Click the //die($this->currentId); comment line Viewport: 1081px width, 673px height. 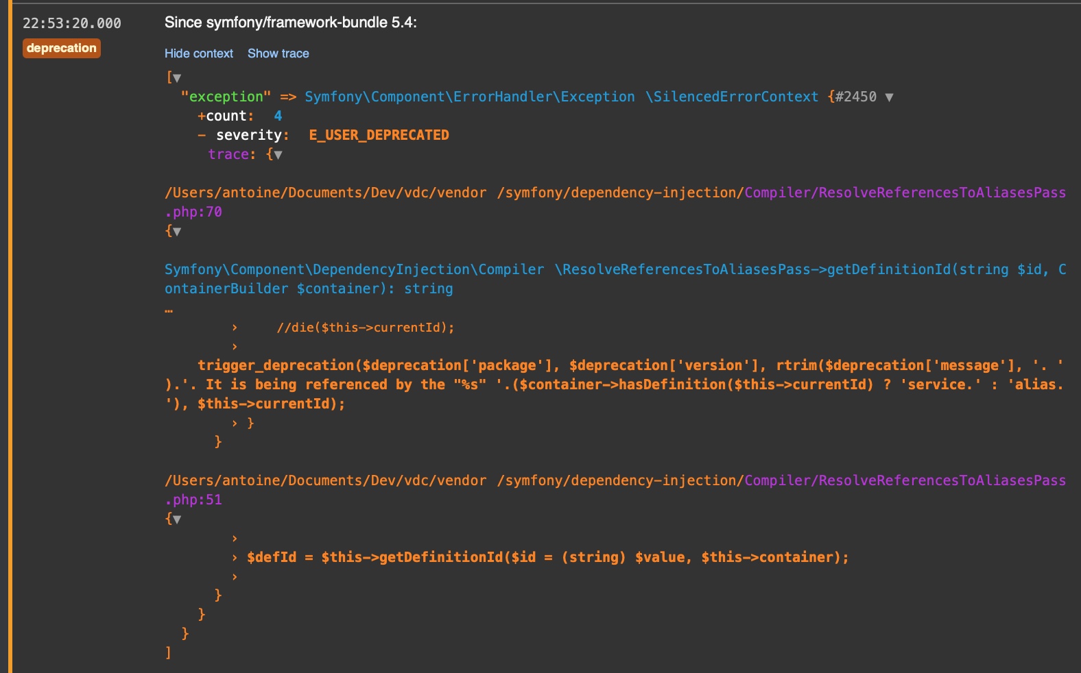click(366, 328)
